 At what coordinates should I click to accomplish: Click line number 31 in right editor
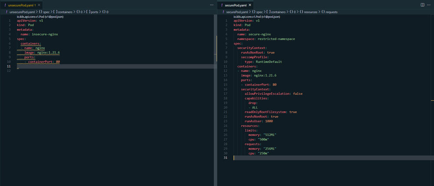click(225, 157)
